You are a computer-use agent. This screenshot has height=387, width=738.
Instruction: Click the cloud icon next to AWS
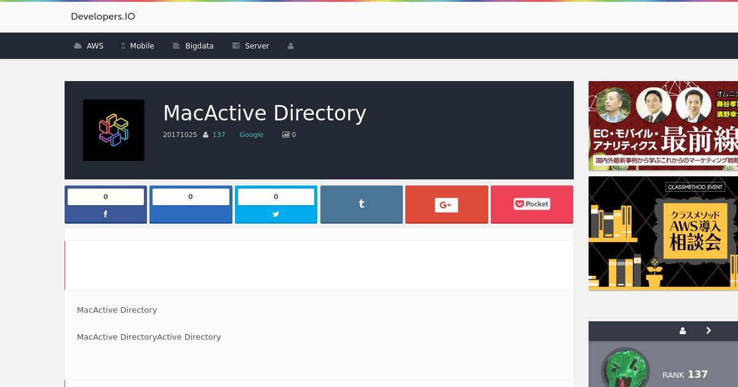pyautogui.click(x=77, y=46)
